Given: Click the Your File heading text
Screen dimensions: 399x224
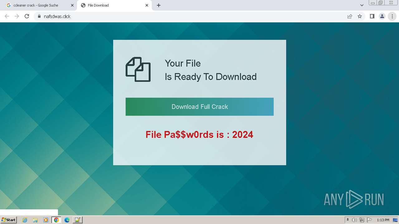Looking at the screenshot, I should (183, 63).
